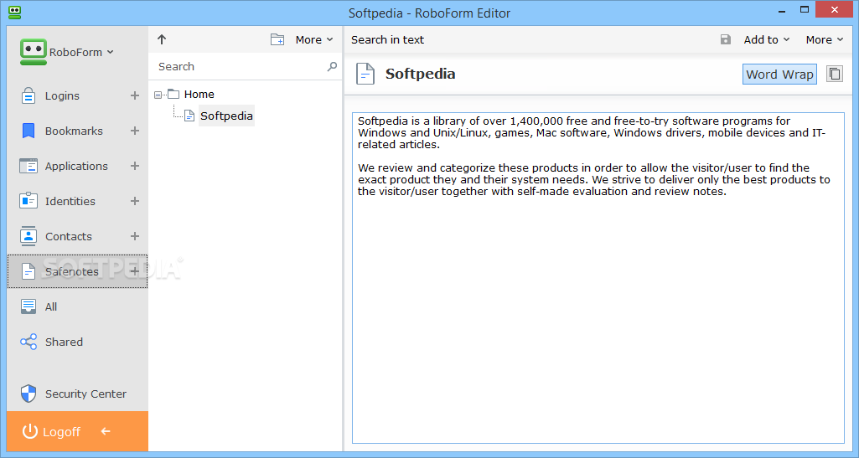Select the Softpedia safenote in tree
Screen dimensions: 859x458
tap(226, 116)
